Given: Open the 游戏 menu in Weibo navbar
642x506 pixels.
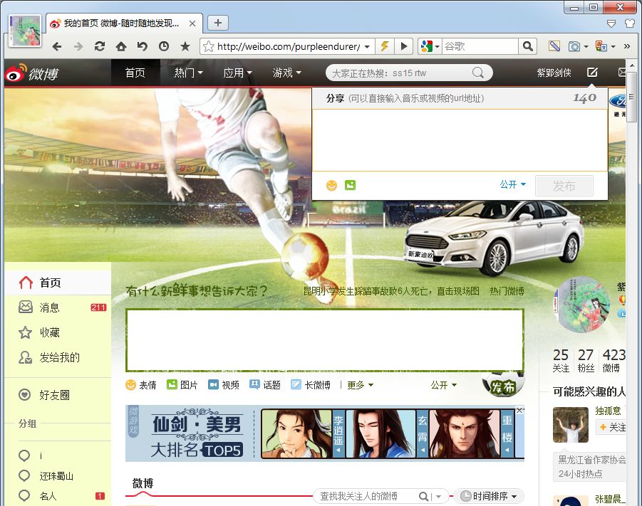Looking at the screenshot, I should (286, 73).
